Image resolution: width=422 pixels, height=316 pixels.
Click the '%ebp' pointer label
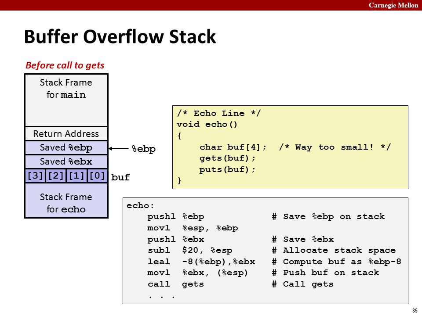(143, 149)
